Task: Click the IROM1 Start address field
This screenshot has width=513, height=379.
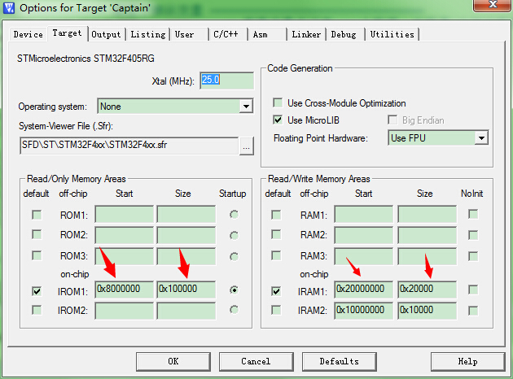Action: click(x=124, y=289)
